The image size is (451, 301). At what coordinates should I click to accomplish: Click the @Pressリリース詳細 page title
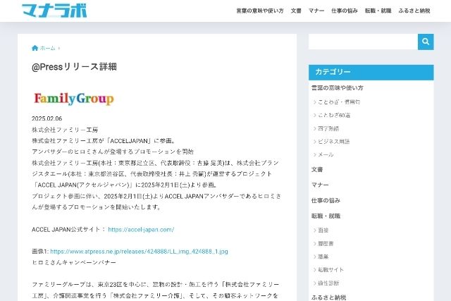tap(74, 67)
